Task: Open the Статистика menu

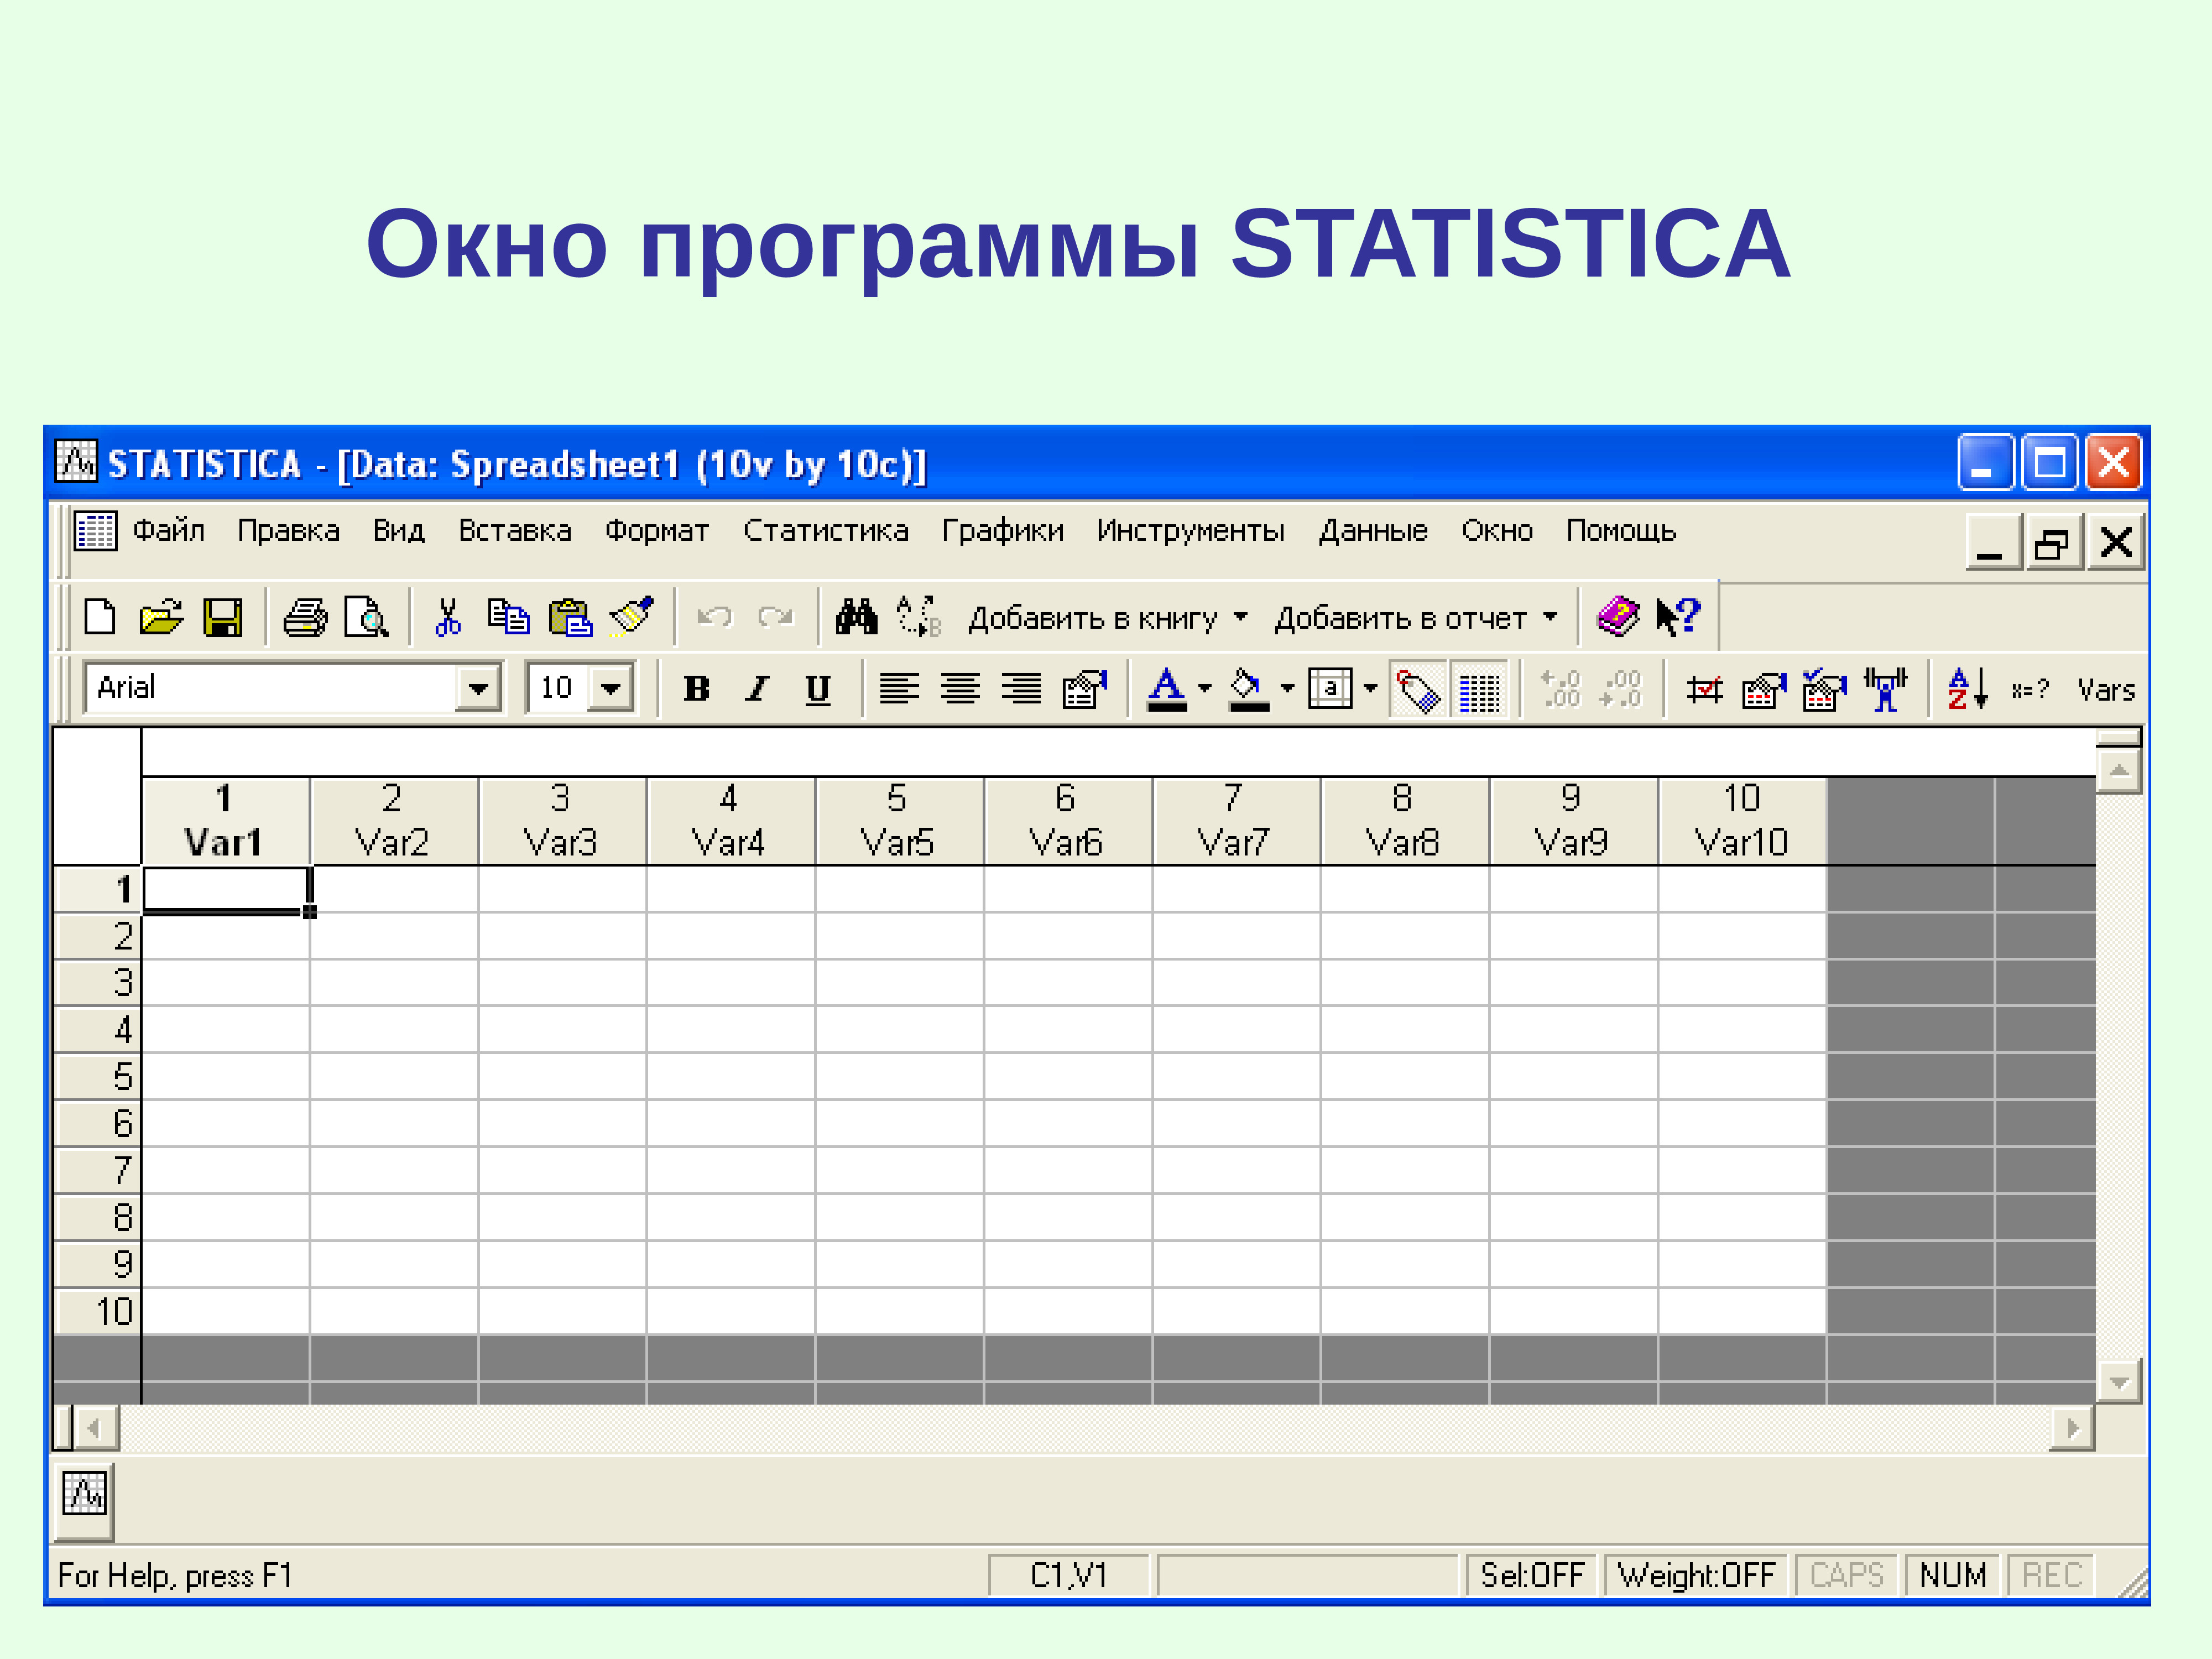Action: (x=827, y=531)
